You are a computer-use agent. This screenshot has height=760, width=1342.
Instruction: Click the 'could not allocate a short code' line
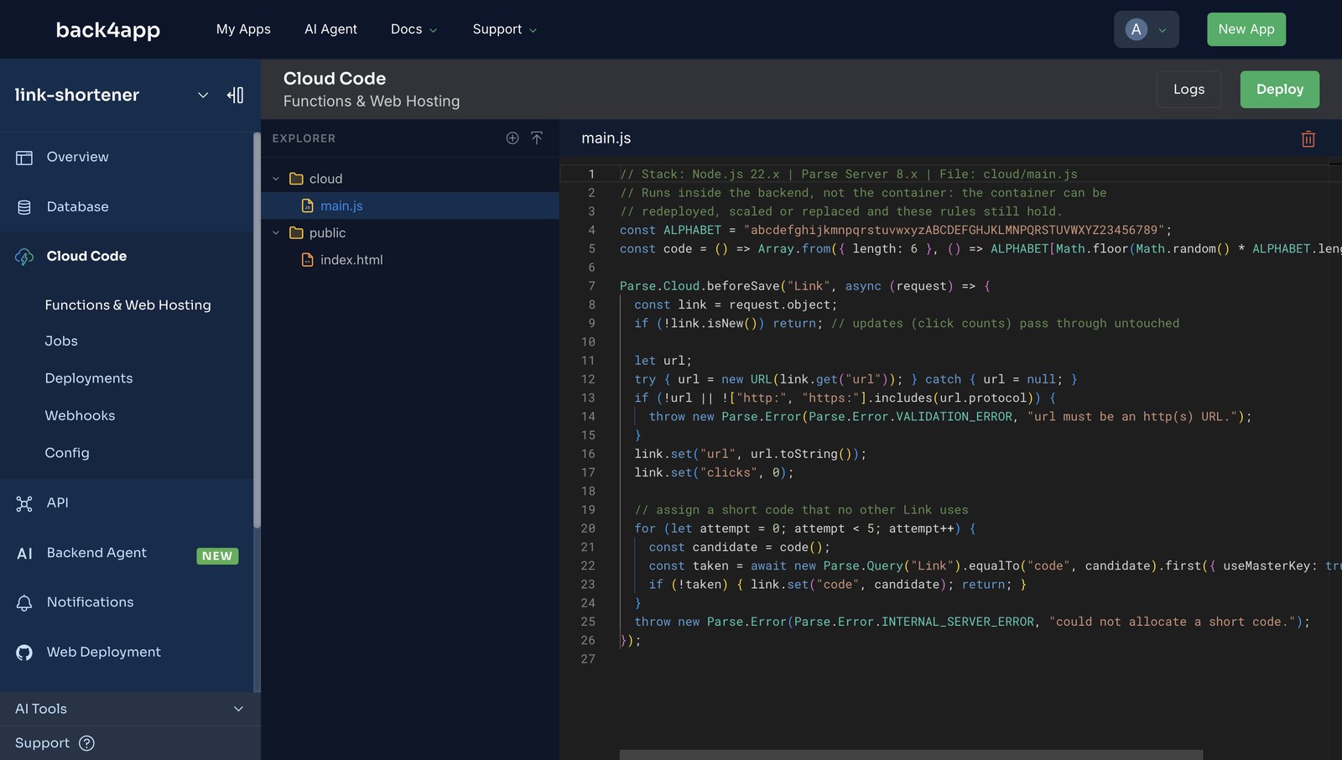click(972, 622)
